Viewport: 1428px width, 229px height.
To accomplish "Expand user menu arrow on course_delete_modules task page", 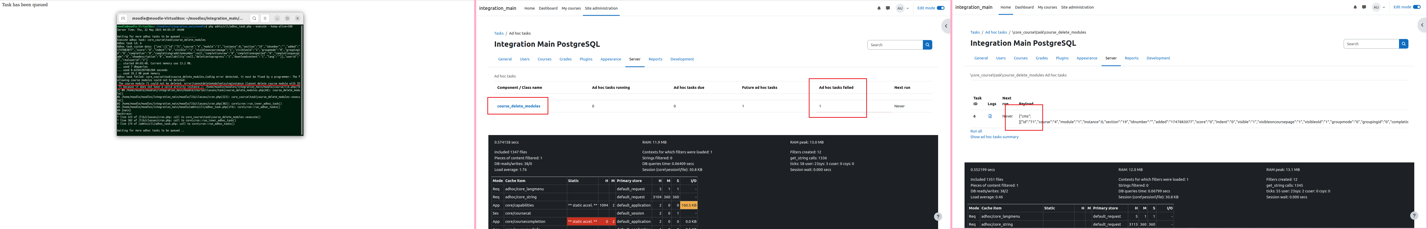I will (x=1384, y=7).
